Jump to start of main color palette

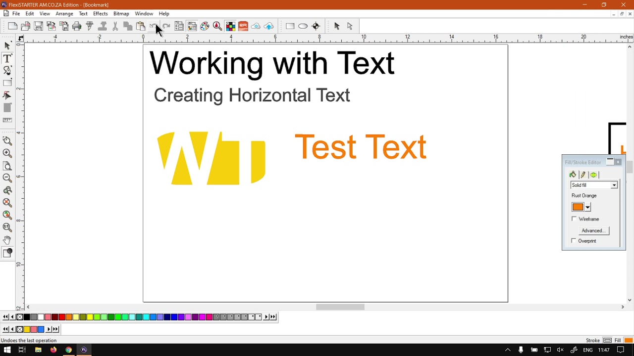(5, 317)
